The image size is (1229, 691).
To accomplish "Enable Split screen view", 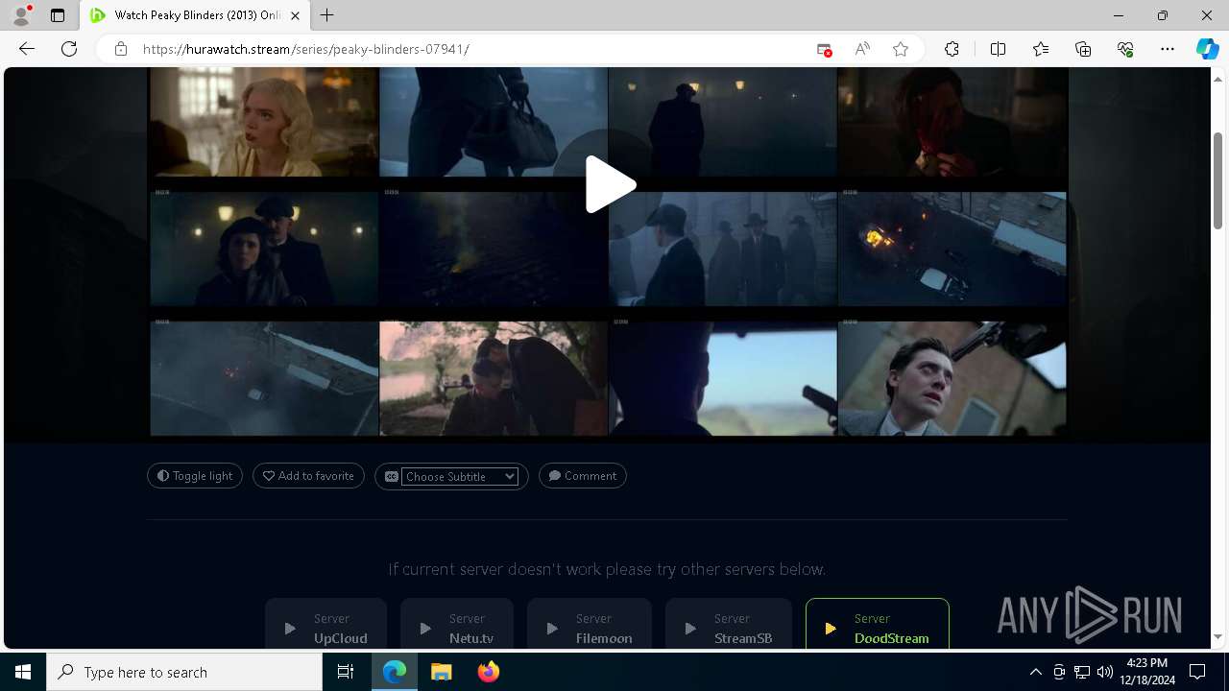I will click(998, 49).
